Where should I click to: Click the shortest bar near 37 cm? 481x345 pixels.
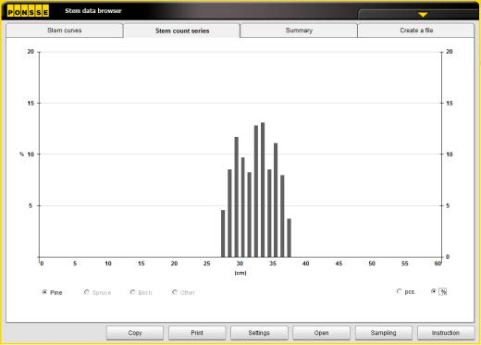click(290, 238)
